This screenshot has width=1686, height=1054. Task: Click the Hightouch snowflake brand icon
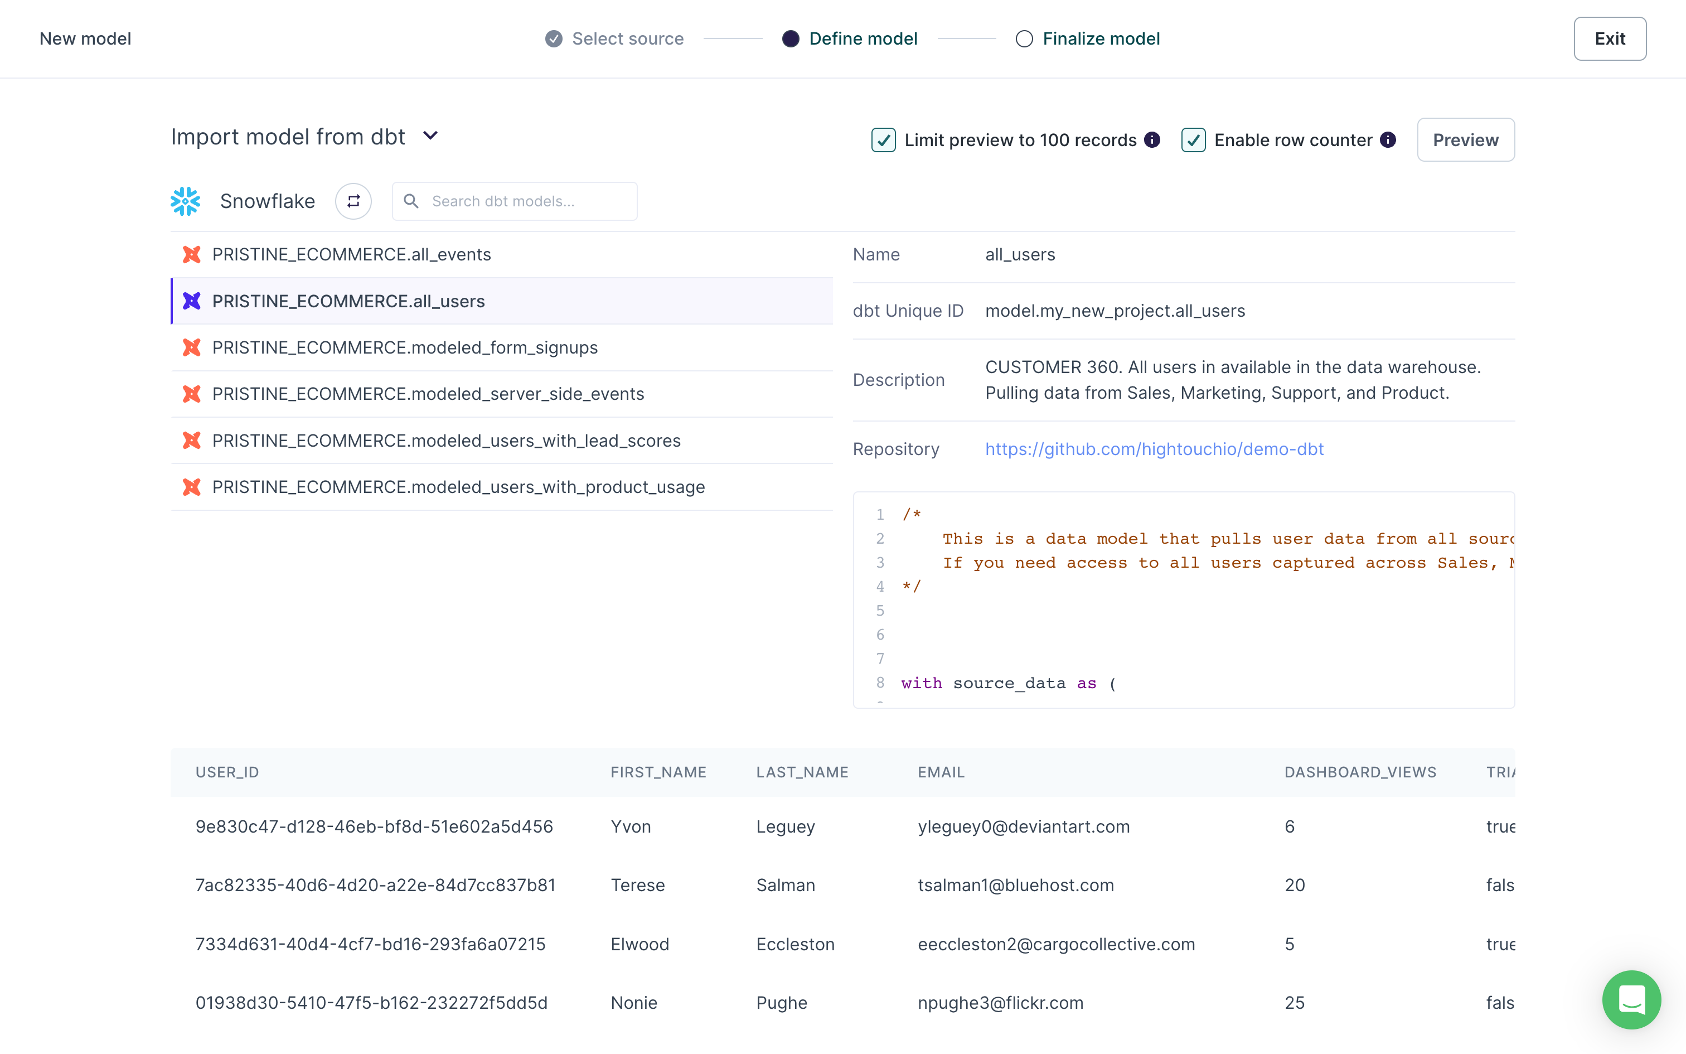(x=186, y=201)
